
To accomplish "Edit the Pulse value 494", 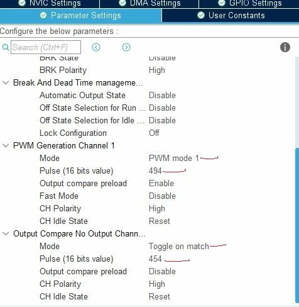I will tap(155, 170).
